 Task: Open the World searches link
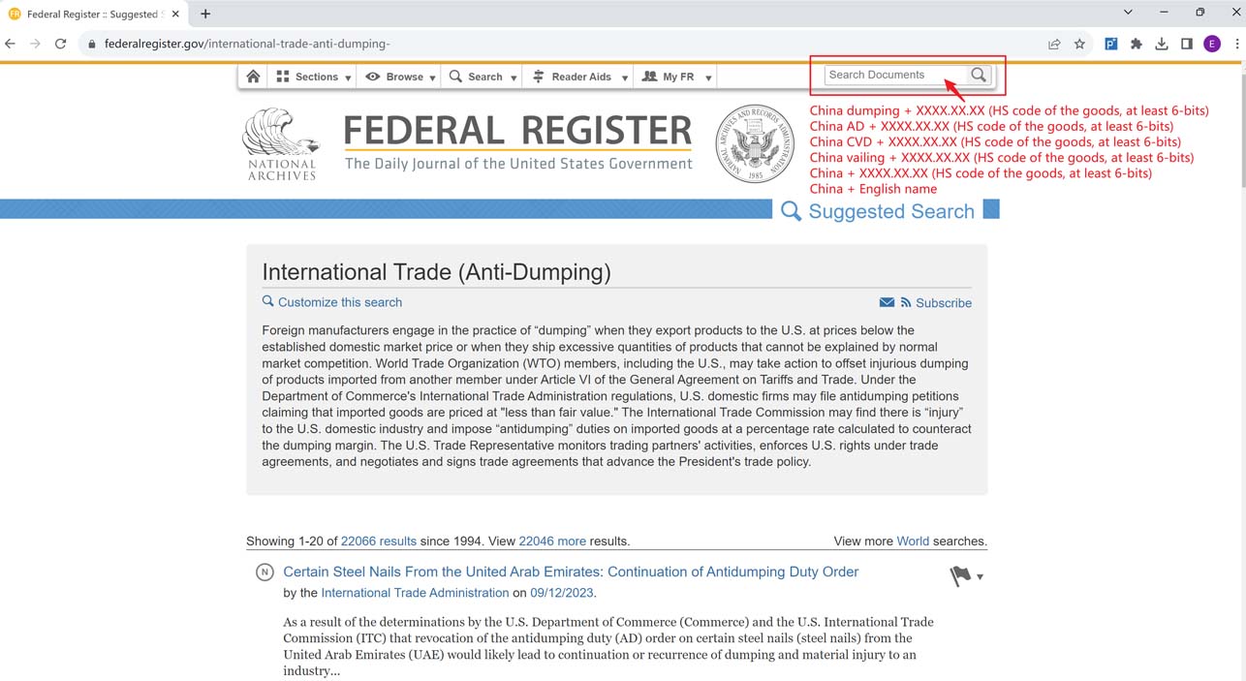pos(913,542)
